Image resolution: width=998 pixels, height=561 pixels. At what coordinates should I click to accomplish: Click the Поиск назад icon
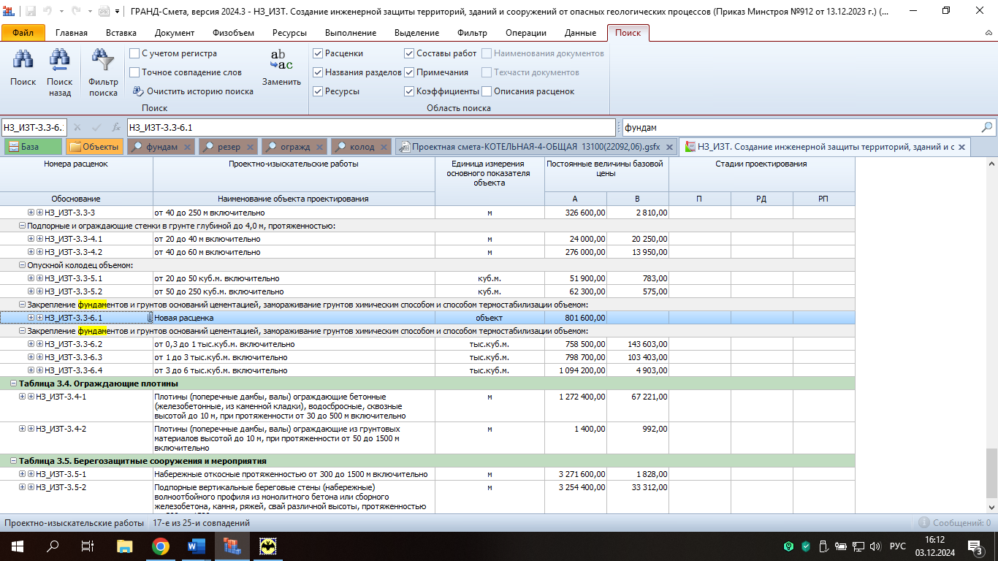pyautogui.click(x=59, y=61)
